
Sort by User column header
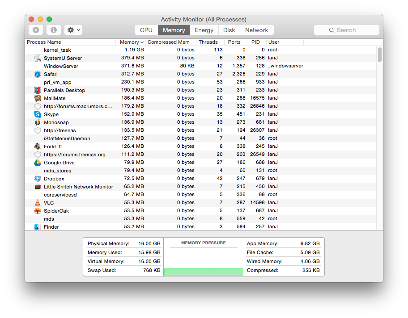coord(285,42)
